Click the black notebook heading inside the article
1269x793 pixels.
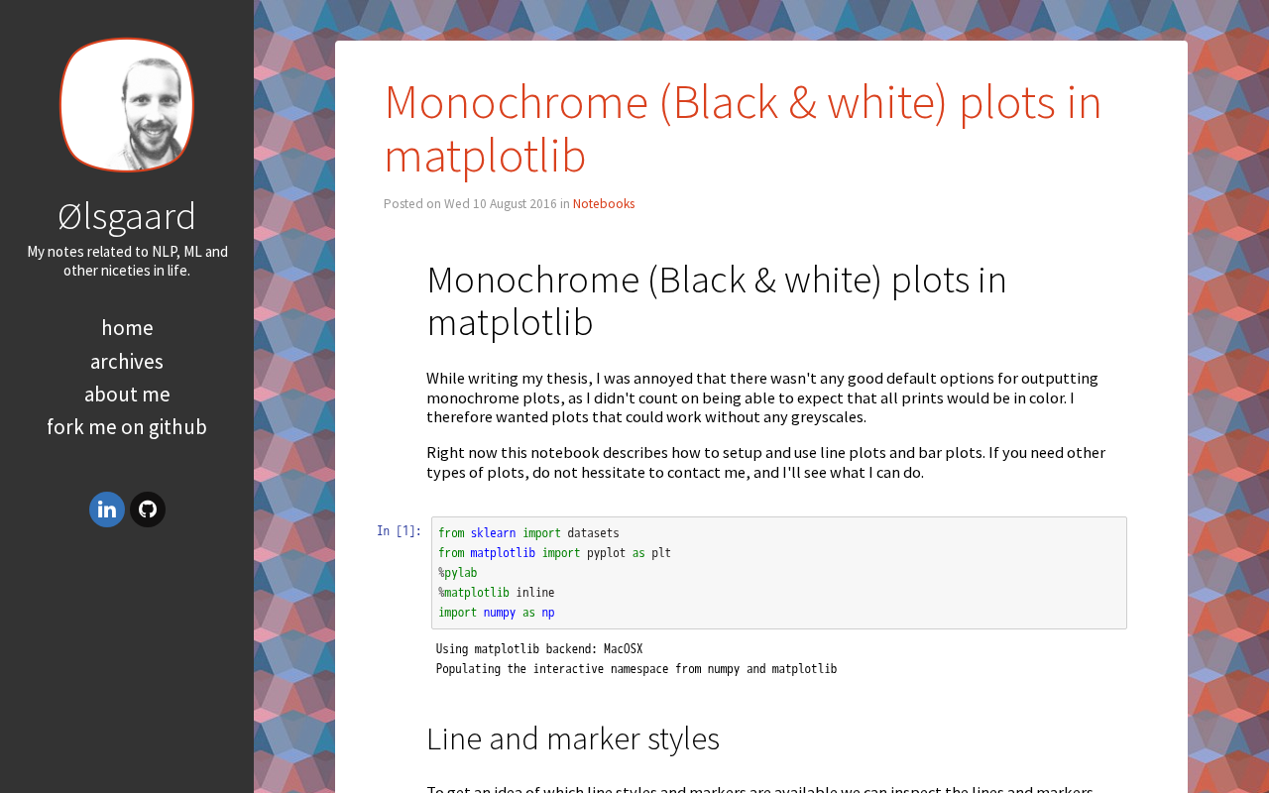(717, 300)
